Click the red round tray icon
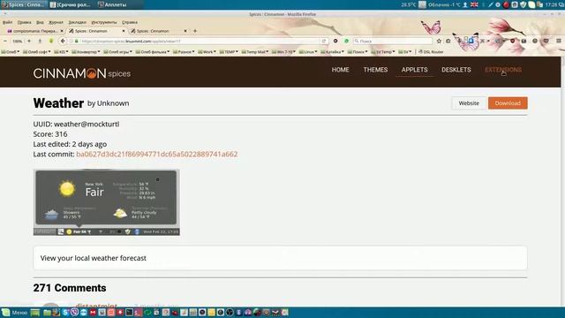The width and height of the screenshot is (565, 318). tap(506, 4)
